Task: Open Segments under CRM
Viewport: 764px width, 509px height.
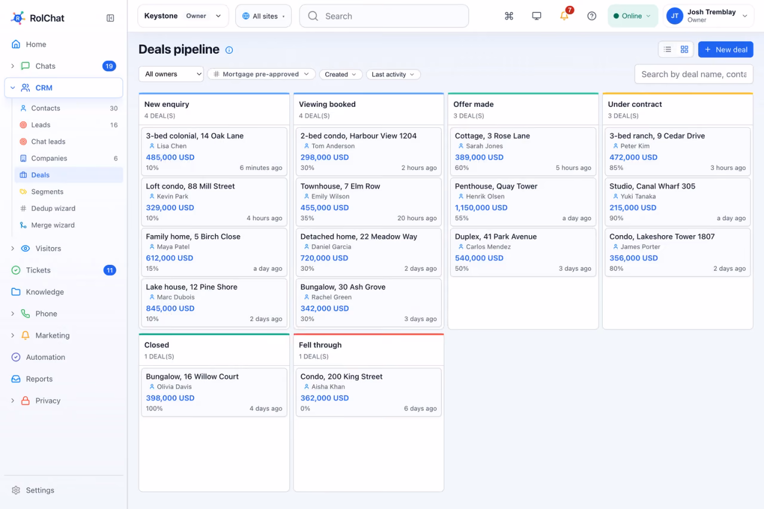Action: [x=69, y=192]
